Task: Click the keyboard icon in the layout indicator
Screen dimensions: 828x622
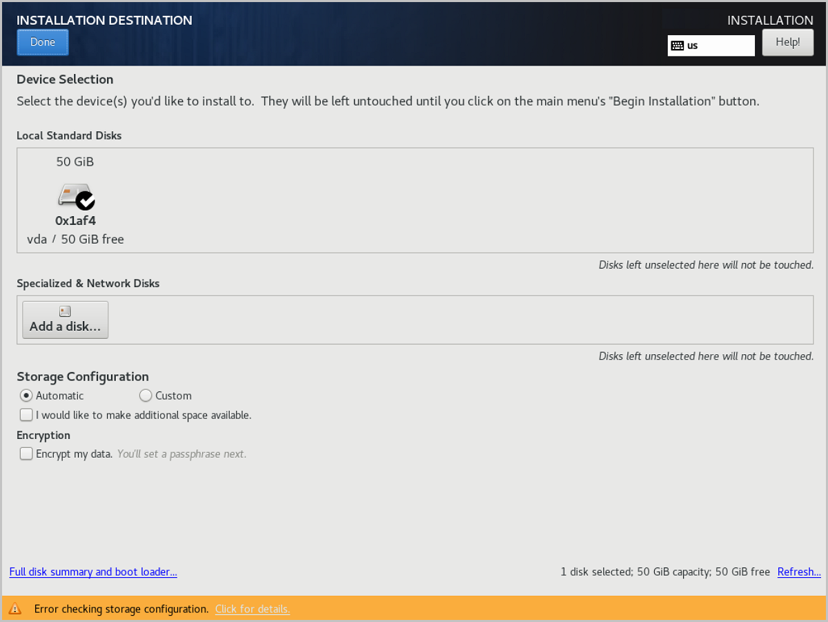Action: (x=678, y=46)
